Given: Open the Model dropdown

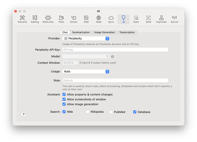Looking at the screenshot, I should coord(86,56).
